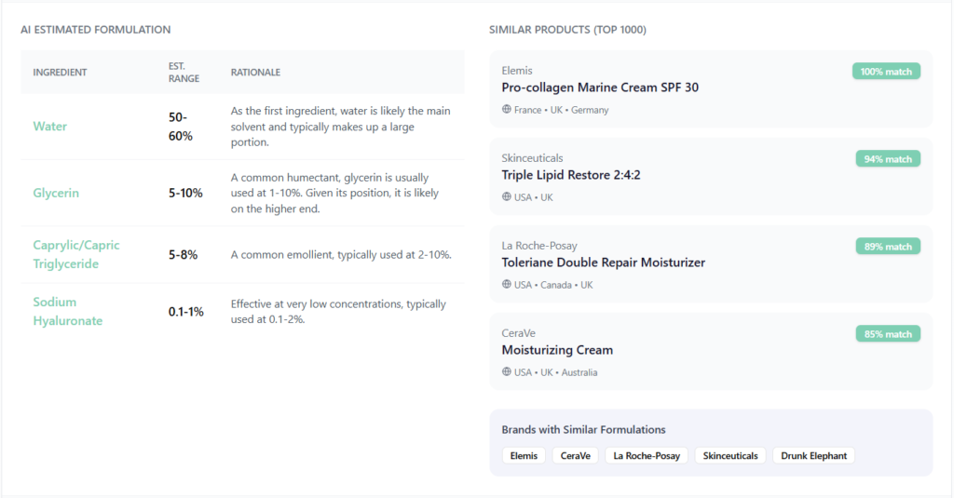
Task: Open the Glycerin ingredient link
Action: coord(56,193)
